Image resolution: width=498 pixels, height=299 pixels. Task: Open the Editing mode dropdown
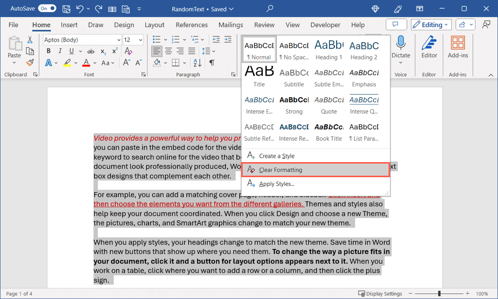(431, 25)
